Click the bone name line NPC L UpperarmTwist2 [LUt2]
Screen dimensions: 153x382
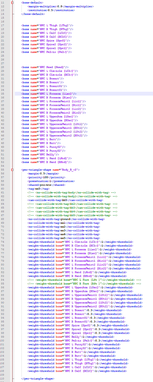54,132
